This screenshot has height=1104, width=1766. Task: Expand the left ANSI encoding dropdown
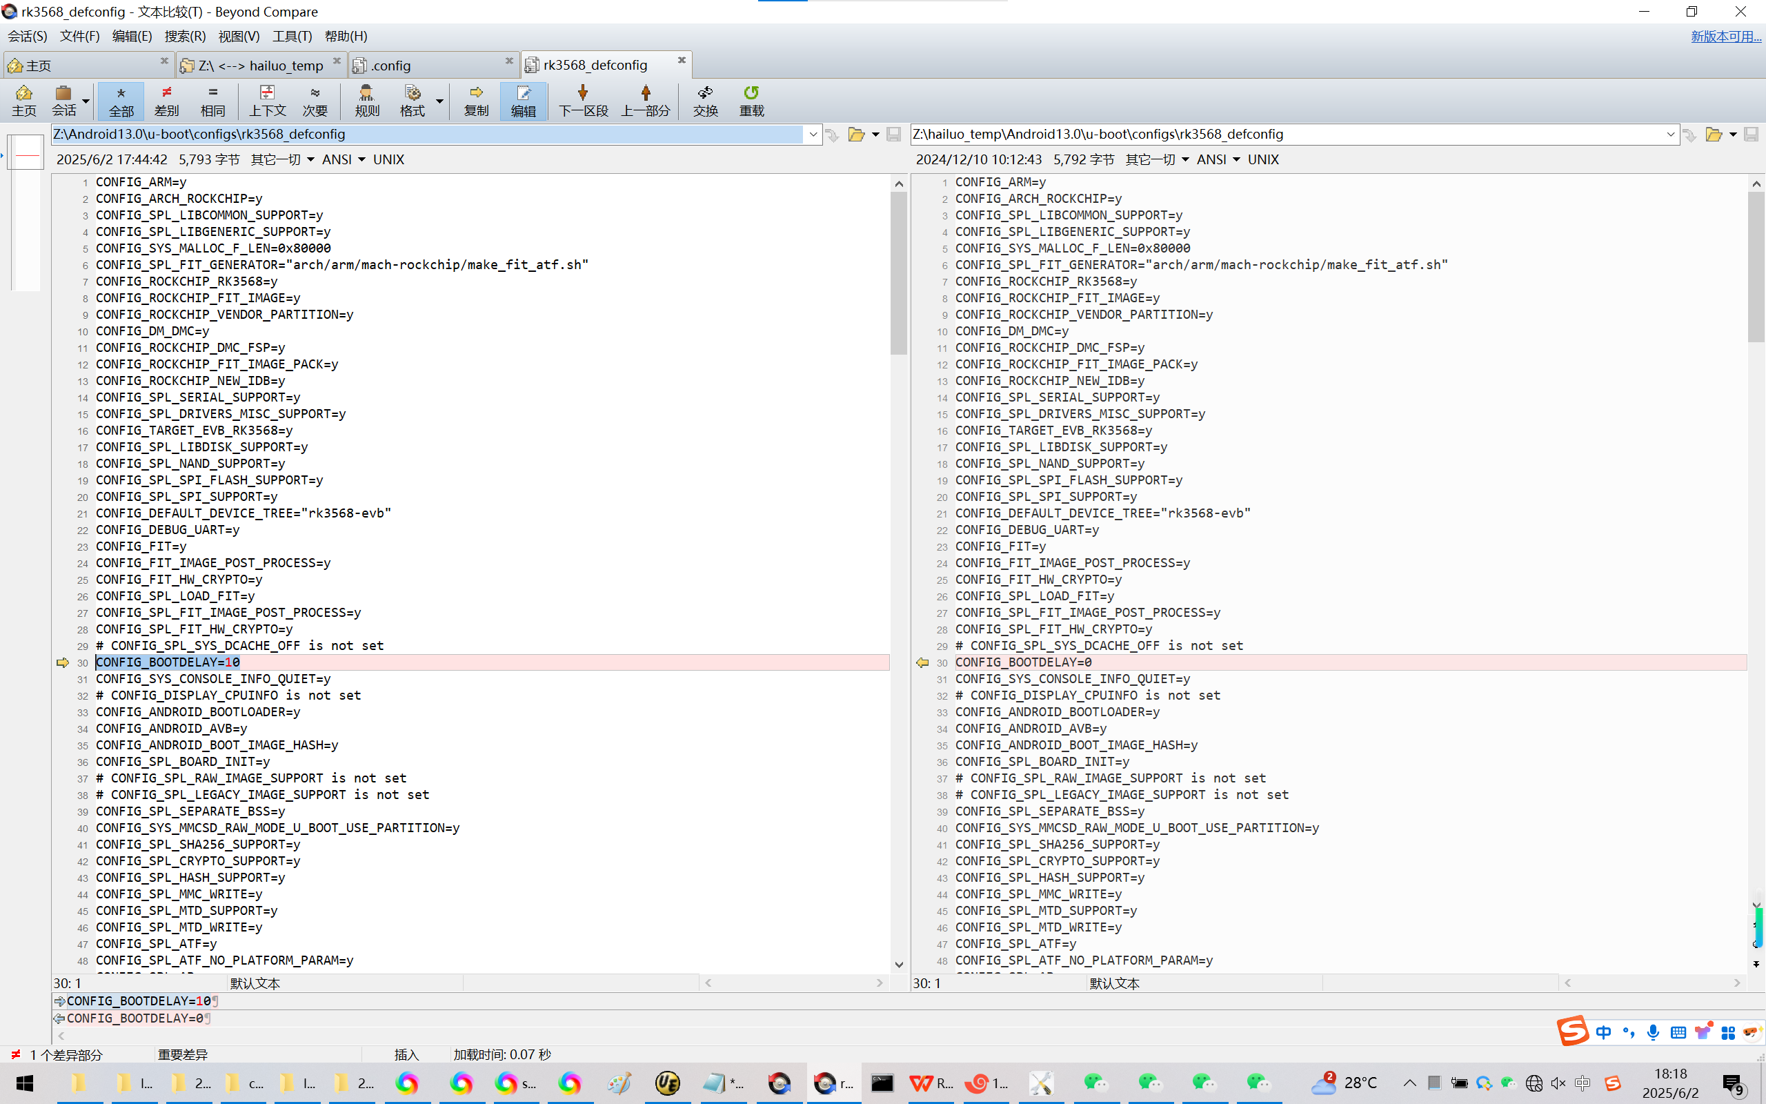click(361, 160)
